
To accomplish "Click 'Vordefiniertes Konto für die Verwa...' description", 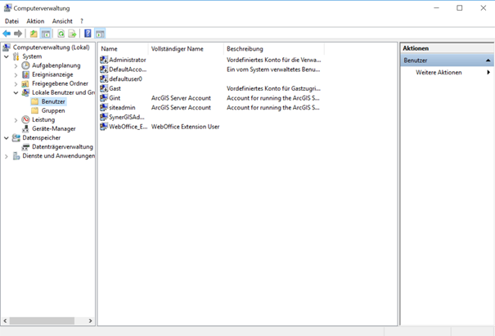I will click(x=274, y=60).
